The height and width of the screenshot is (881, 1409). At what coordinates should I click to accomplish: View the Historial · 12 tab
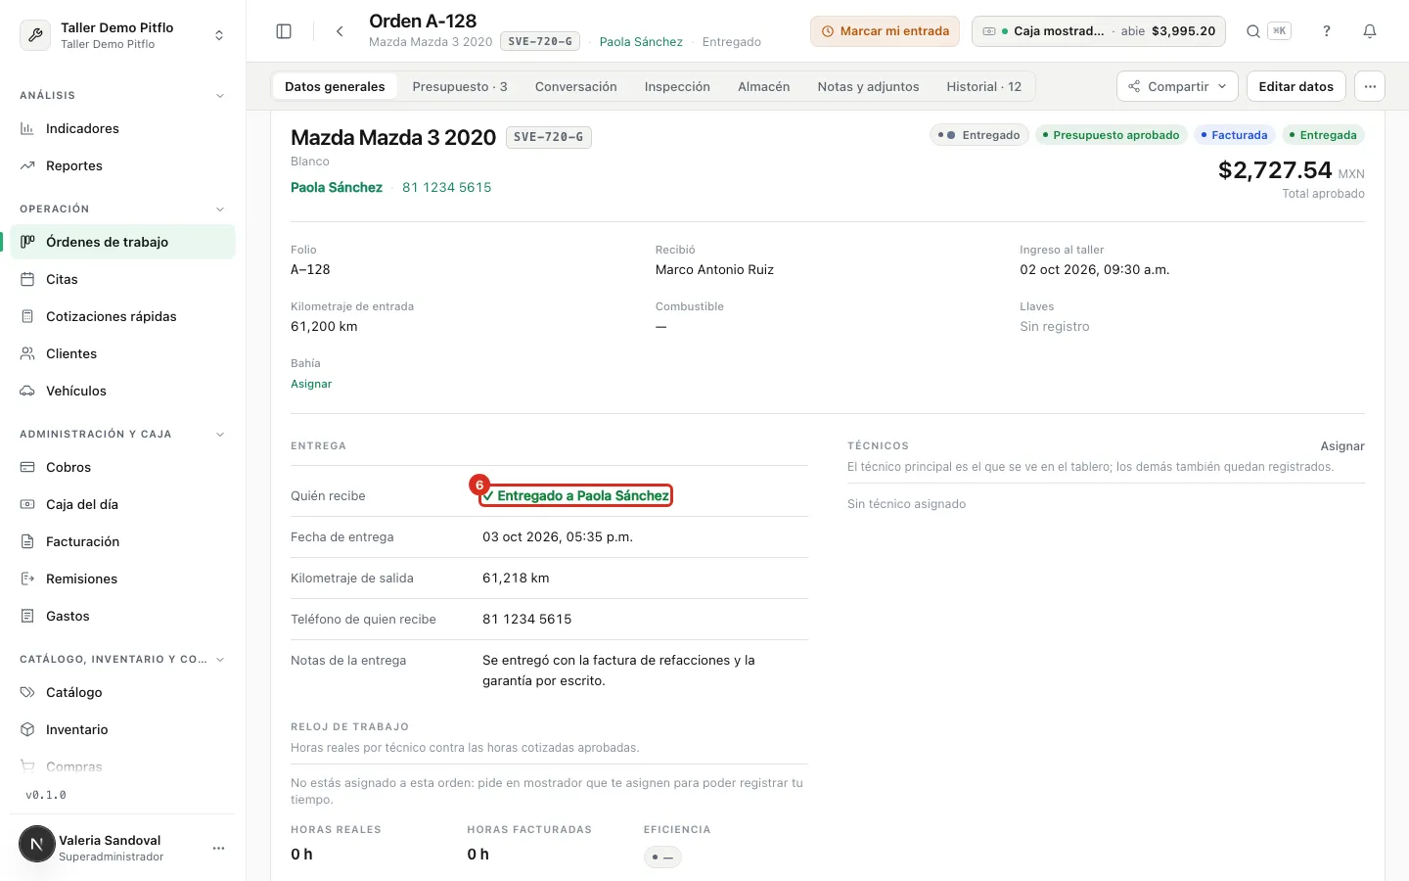[983, 86]
